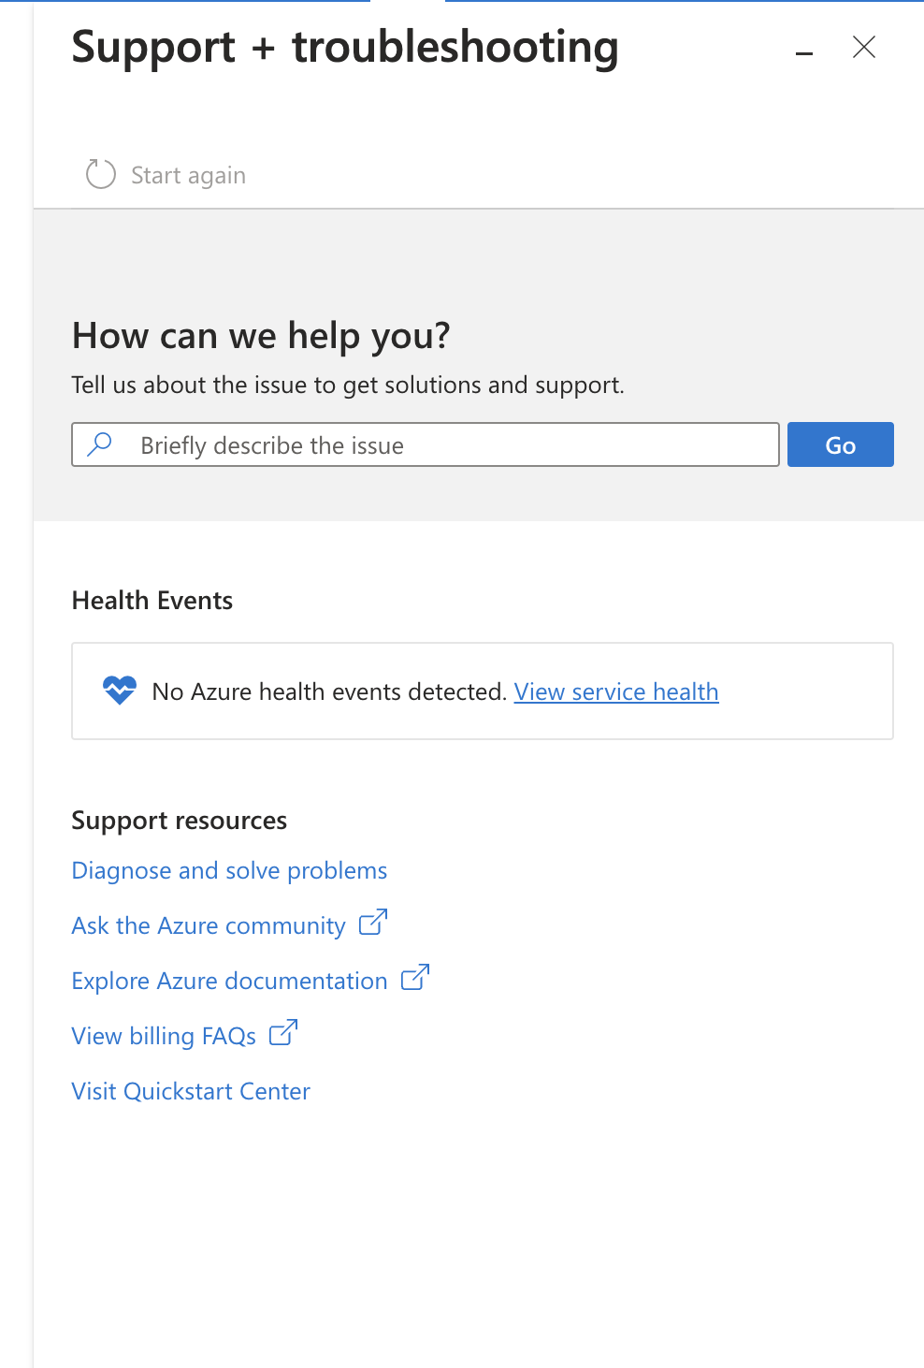Click the Support resources heading

(179, 820)
